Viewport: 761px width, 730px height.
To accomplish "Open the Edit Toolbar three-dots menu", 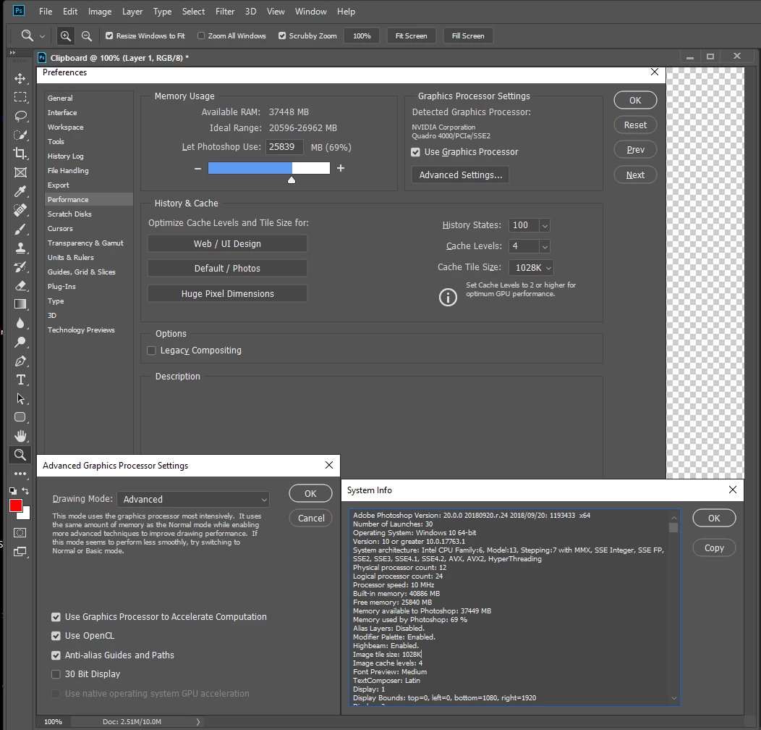I will coord(20,474).
